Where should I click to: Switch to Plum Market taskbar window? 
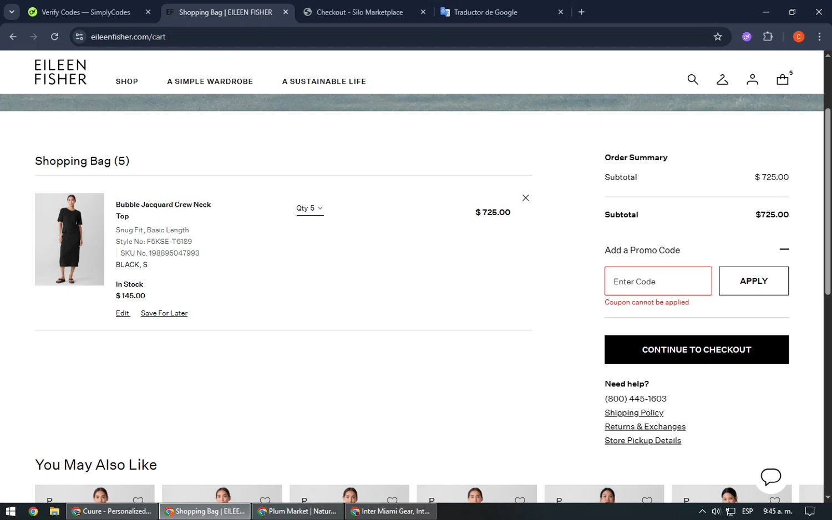297,511
